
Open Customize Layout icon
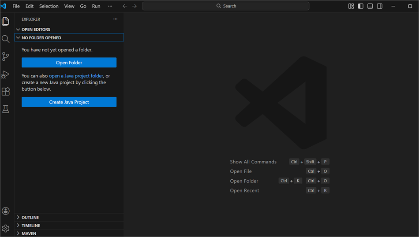tap(351, 6)
